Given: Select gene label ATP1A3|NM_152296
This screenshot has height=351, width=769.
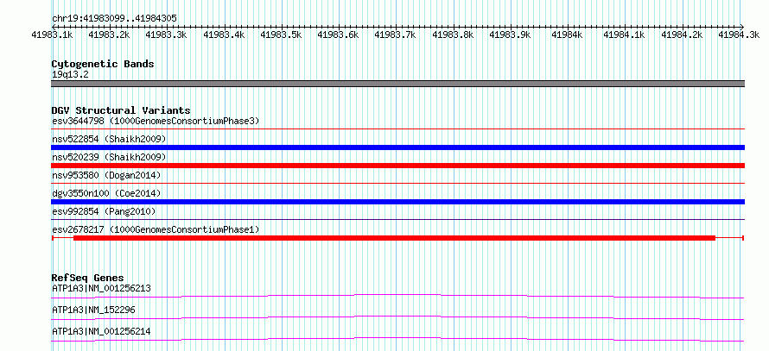Looking at the screenshot, I should 93,310.
